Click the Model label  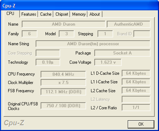(51, 34)
